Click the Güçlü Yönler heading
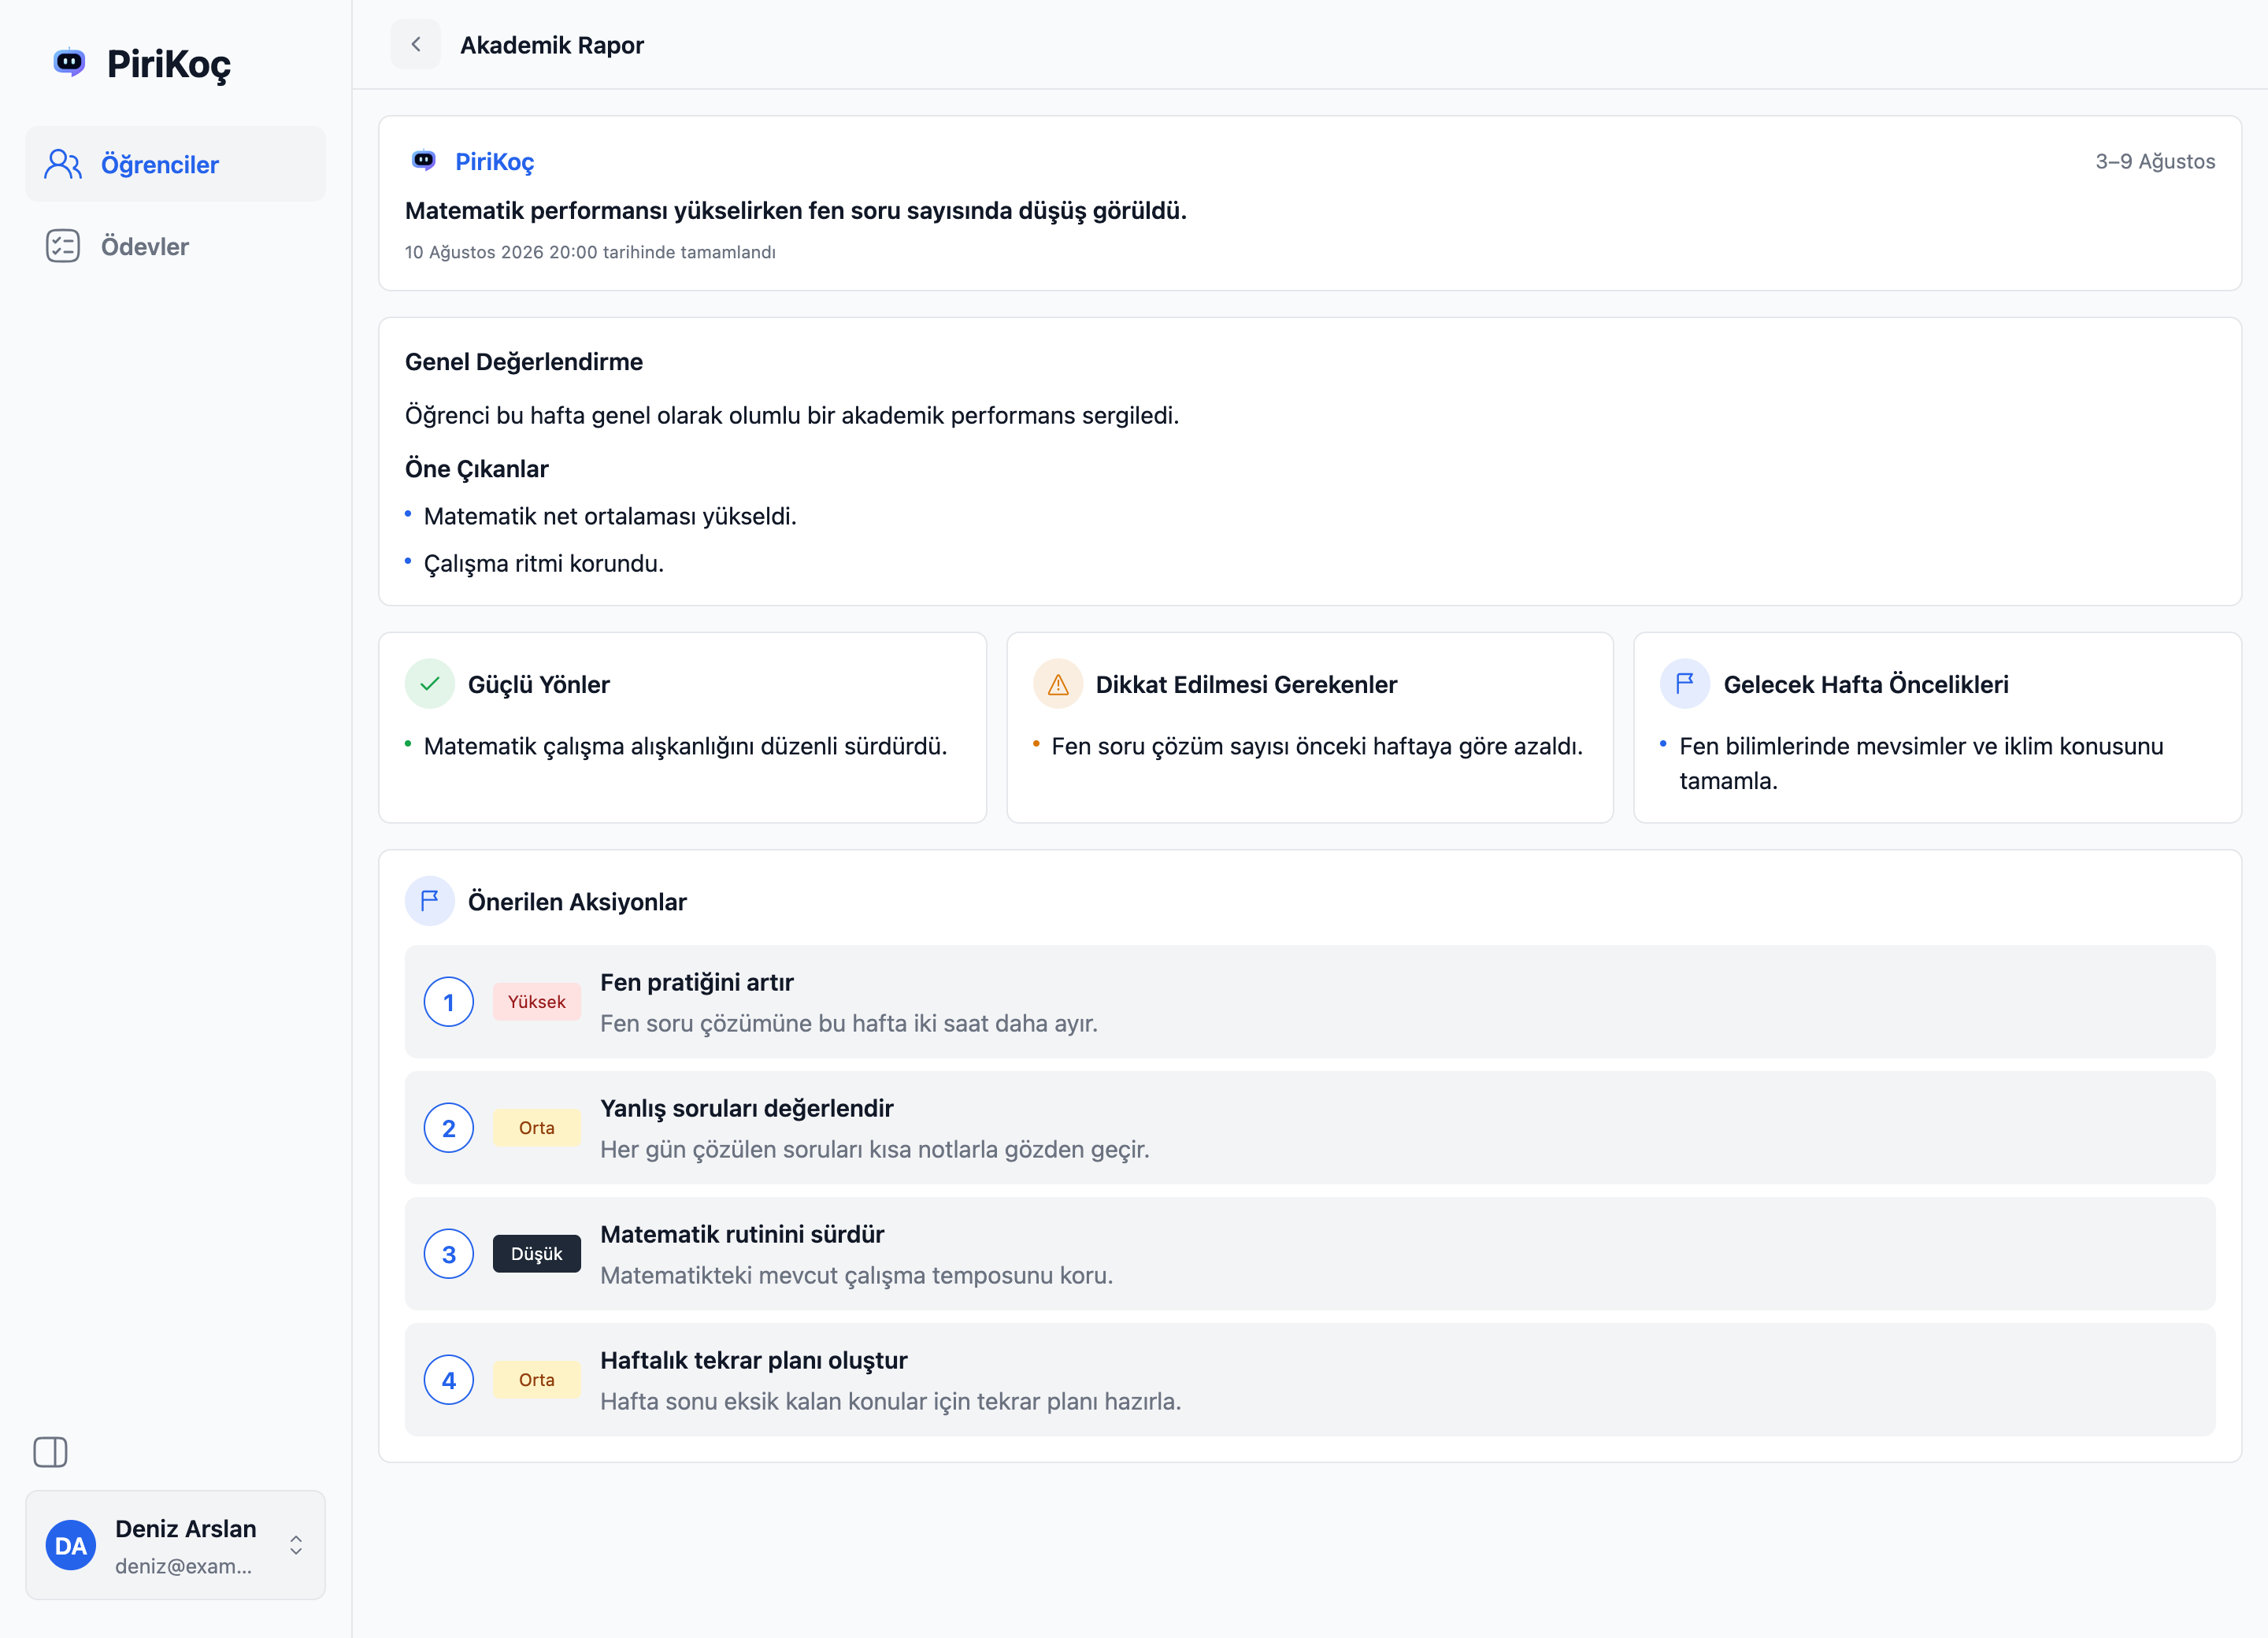2268x1638 pixels. pos(539,684)
